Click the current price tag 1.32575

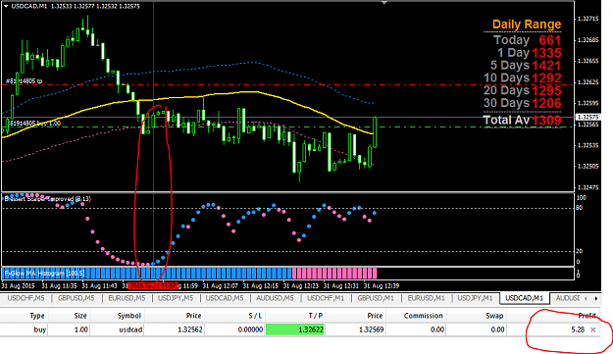click(587, 118)
